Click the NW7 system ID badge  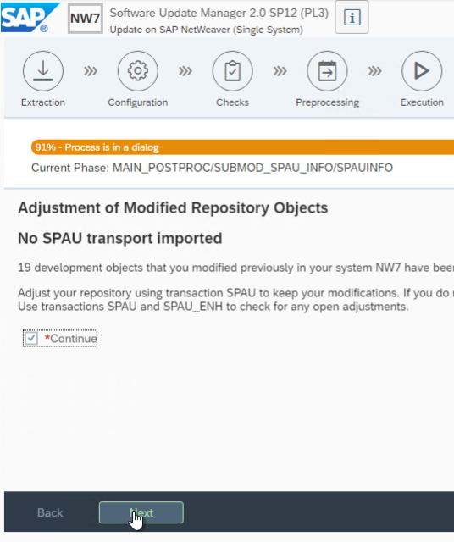click(85, 19)
